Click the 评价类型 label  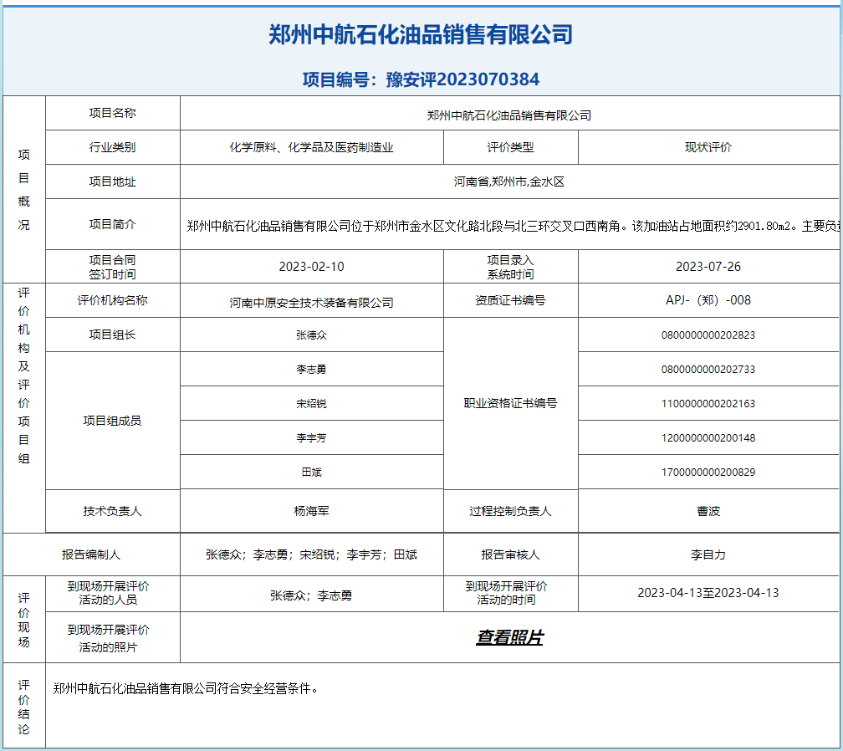pyautogui.click(x=510, y=147)
